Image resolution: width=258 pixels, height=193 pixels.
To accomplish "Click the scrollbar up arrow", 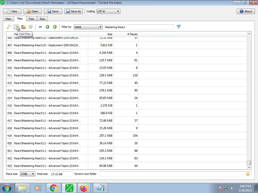I will click(x=249, y=34).
